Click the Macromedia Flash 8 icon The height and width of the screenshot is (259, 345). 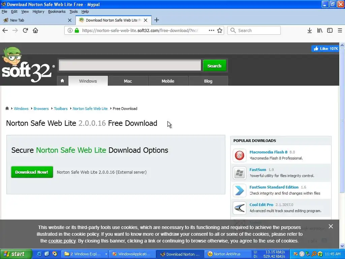point(240,155)
